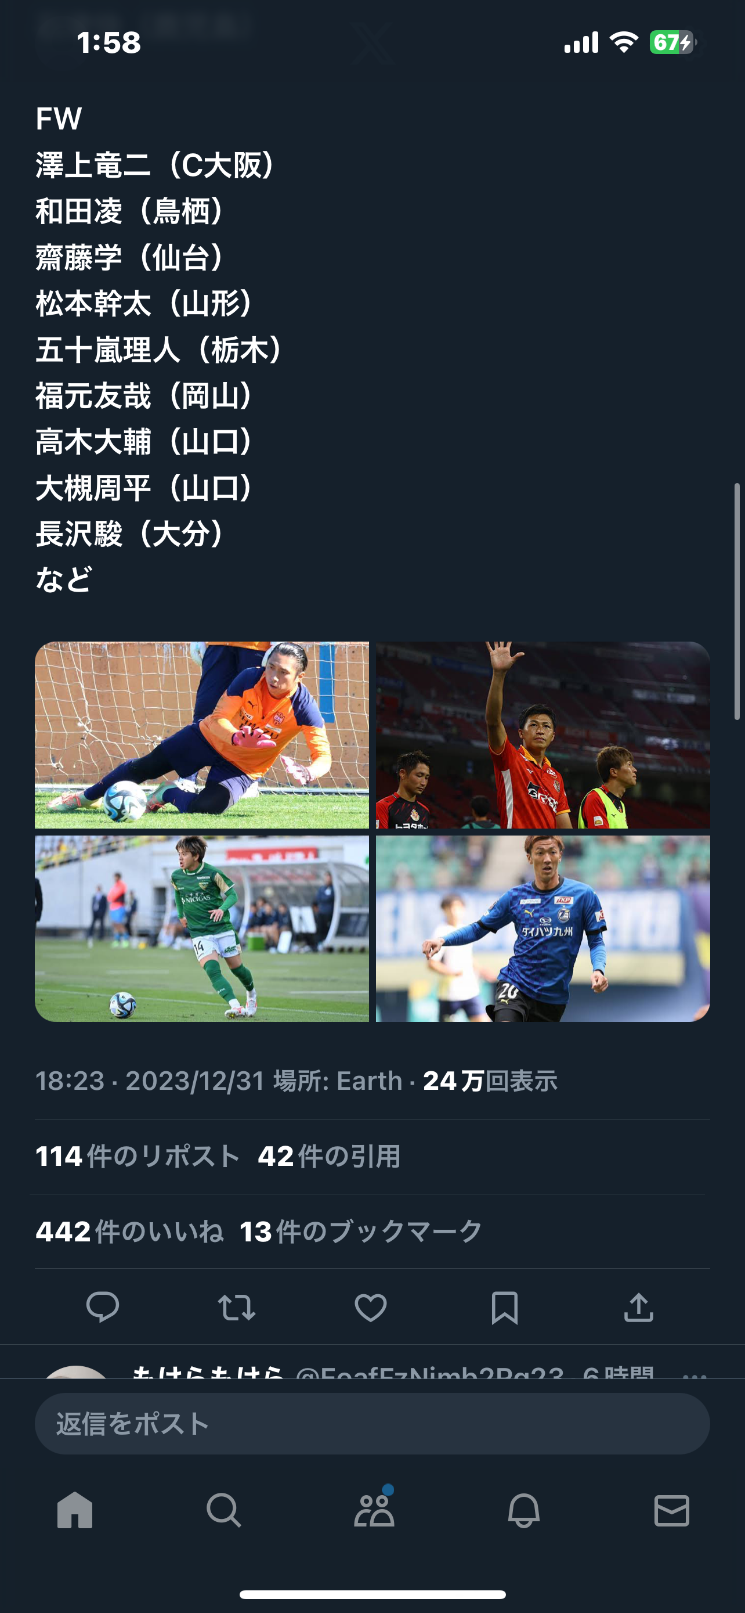The width and height of the screenshot is (745, 1613).
Task: Open the Notifications bell
Action: pyautogui.click(x=523, y=1510)
